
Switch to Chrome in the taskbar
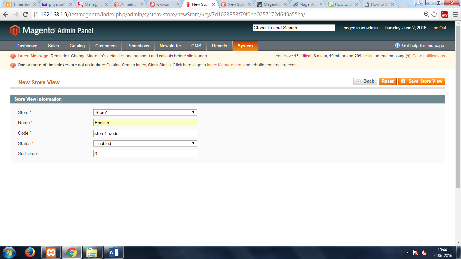(x=72, y=252)
